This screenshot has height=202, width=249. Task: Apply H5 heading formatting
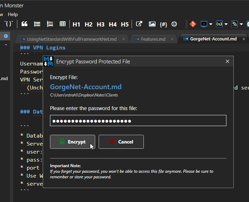pos(125,24)
